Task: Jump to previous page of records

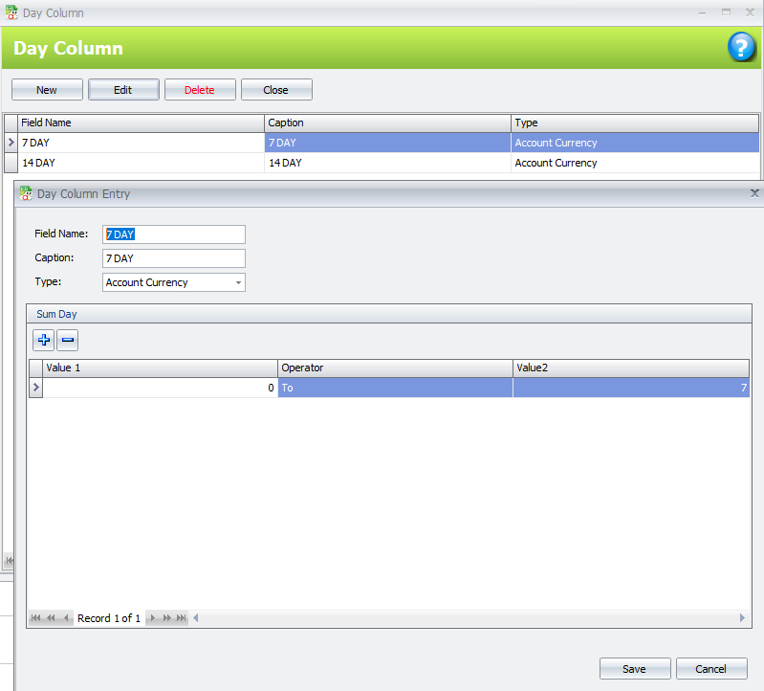Action: click(51, 618)
